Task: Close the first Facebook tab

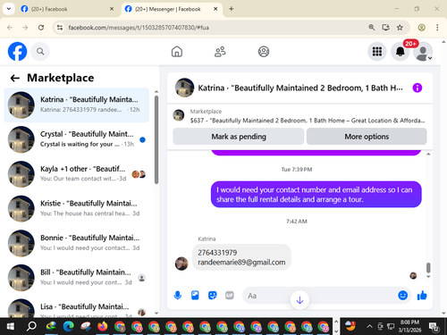Action: pyautogui.click(x=112, y=9)
